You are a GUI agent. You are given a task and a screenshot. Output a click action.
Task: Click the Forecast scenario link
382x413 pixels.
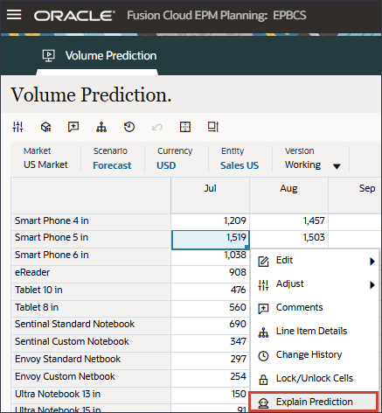[x=112, y=165]
